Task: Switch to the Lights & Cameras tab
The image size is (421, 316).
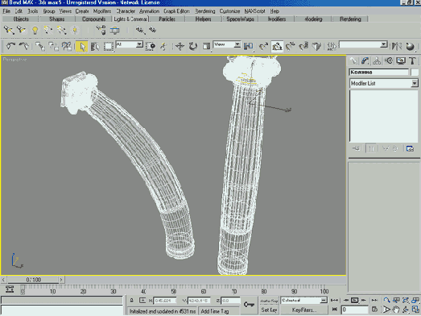Action: pyautogui.click(x=130, y=19)
